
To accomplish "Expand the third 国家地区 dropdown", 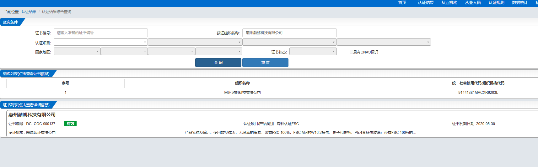I will (171, 51).
